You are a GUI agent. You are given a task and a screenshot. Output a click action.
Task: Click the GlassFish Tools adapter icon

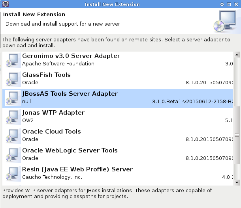coord(12,79)
